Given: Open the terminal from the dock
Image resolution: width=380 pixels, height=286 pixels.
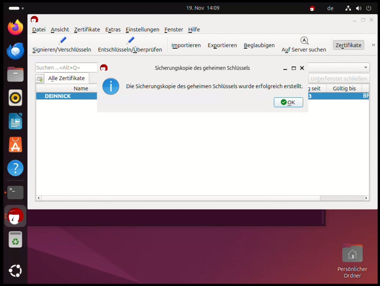Looking at the screenshot, I should pyautogui.click(x=15, y=192).
